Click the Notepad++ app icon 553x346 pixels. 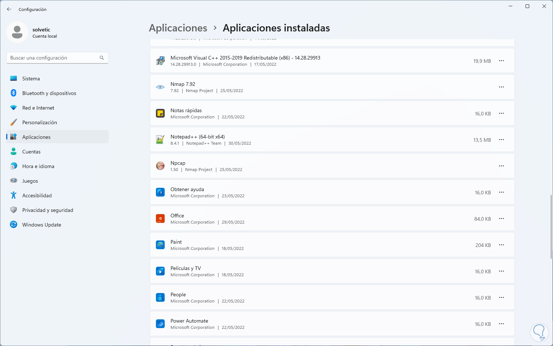tap(160, 140)
